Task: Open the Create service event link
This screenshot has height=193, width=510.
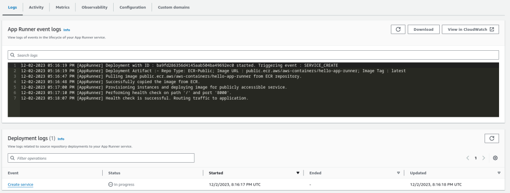Action: click(x=20, y=185)
